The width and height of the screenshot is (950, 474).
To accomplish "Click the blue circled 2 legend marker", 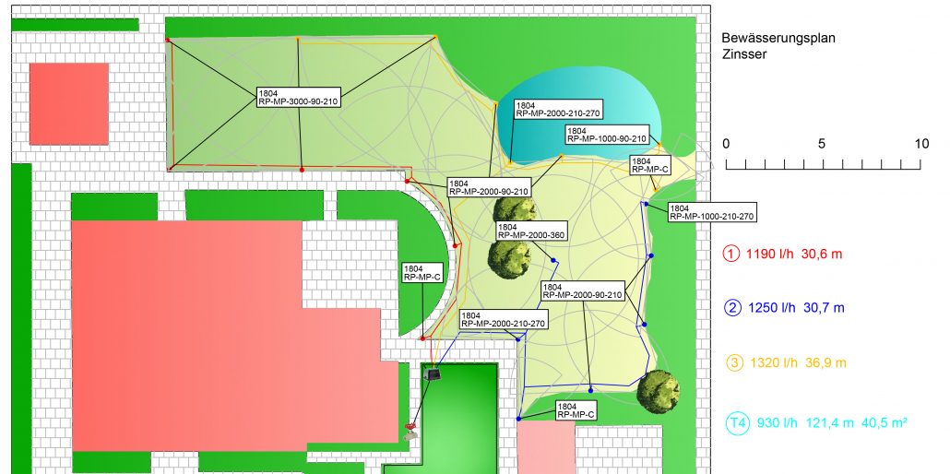I will pos(733,308).
